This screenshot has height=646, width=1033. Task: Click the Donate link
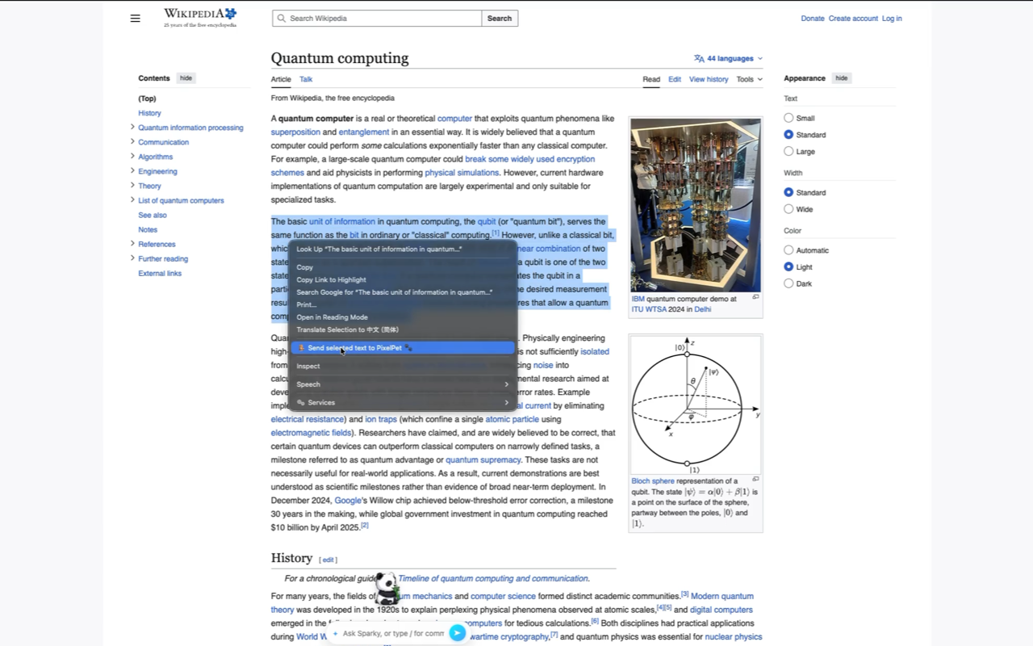pos(813,18)
